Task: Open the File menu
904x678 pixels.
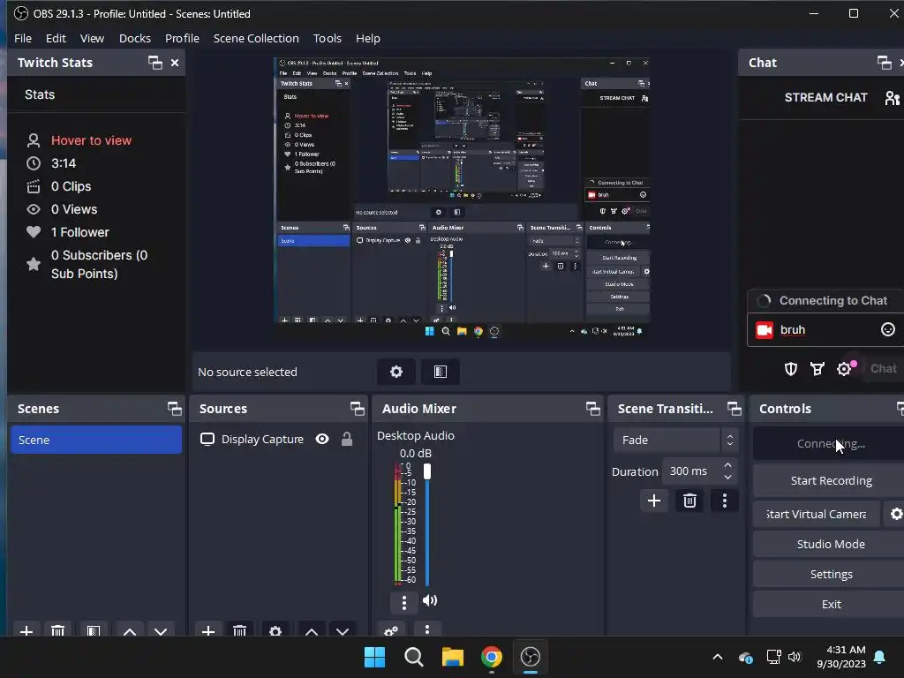Action: click(x=23, y=39)
